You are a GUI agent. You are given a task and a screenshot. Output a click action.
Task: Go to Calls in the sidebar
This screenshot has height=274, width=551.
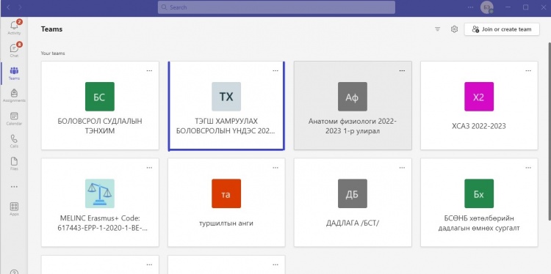[14, 141]
